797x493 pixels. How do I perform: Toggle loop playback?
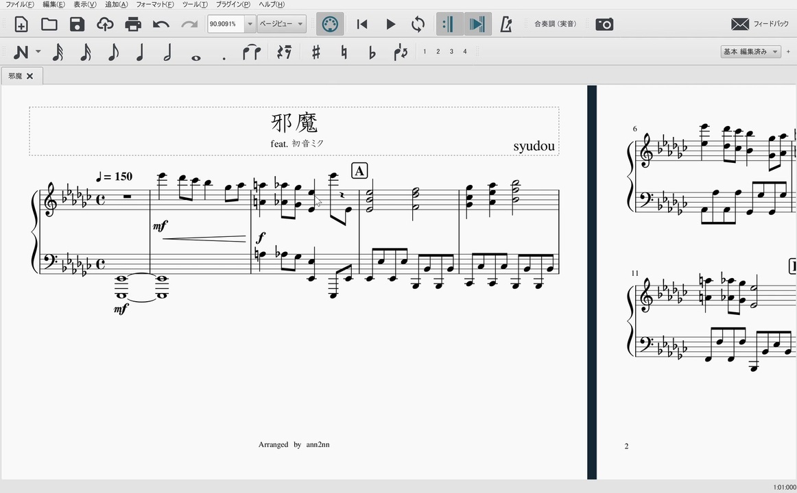click(x=418, y=25)
